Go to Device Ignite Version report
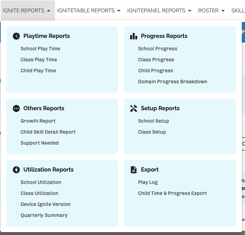Viewport: 245px width, 235px height. point(45,205)
